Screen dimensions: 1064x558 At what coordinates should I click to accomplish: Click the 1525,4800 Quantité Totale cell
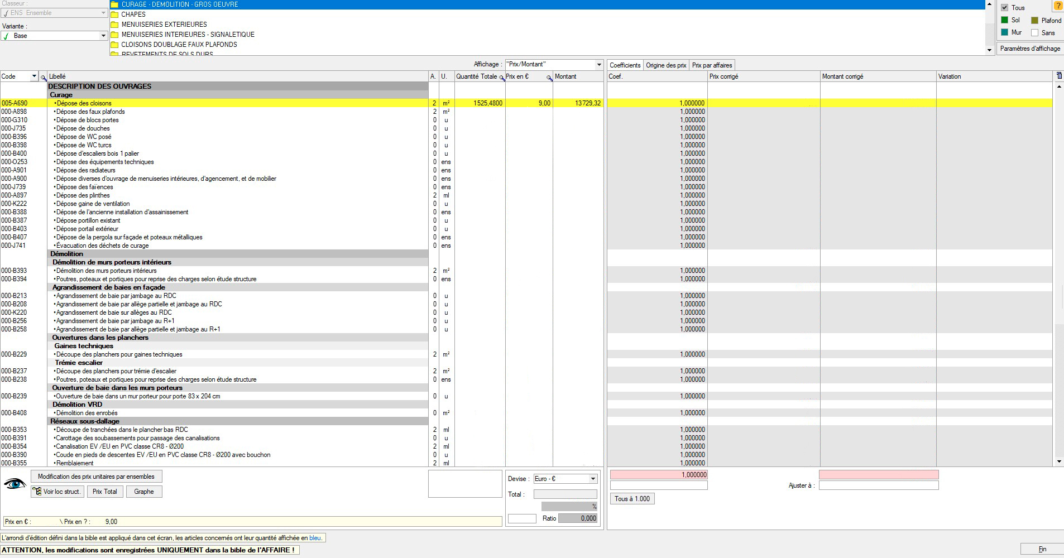tap(480, 103)
